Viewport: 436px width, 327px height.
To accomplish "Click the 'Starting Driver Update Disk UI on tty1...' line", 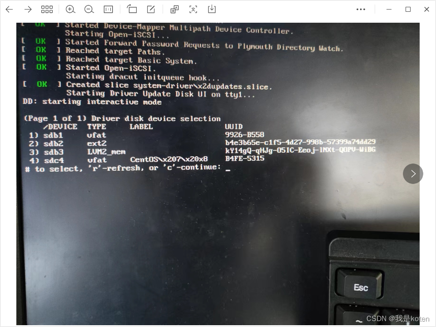I will click(x=160, y=94).
